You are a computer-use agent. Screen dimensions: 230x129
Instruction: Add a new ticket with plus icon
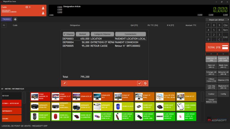click(x=15, y=19)
